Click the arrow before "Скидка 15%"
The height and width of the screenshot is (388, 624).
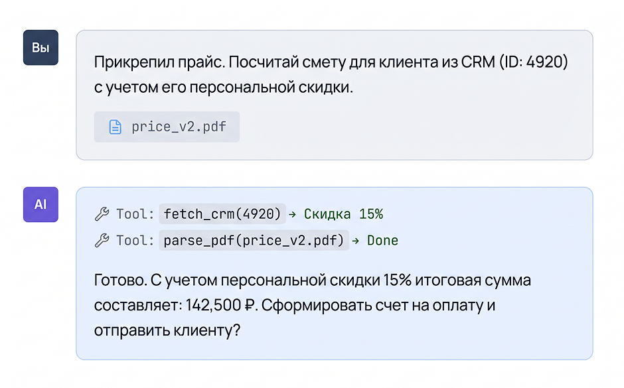point(293,214)
